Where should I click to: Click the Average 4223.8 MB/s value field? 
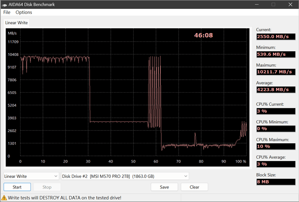point(276,89)
